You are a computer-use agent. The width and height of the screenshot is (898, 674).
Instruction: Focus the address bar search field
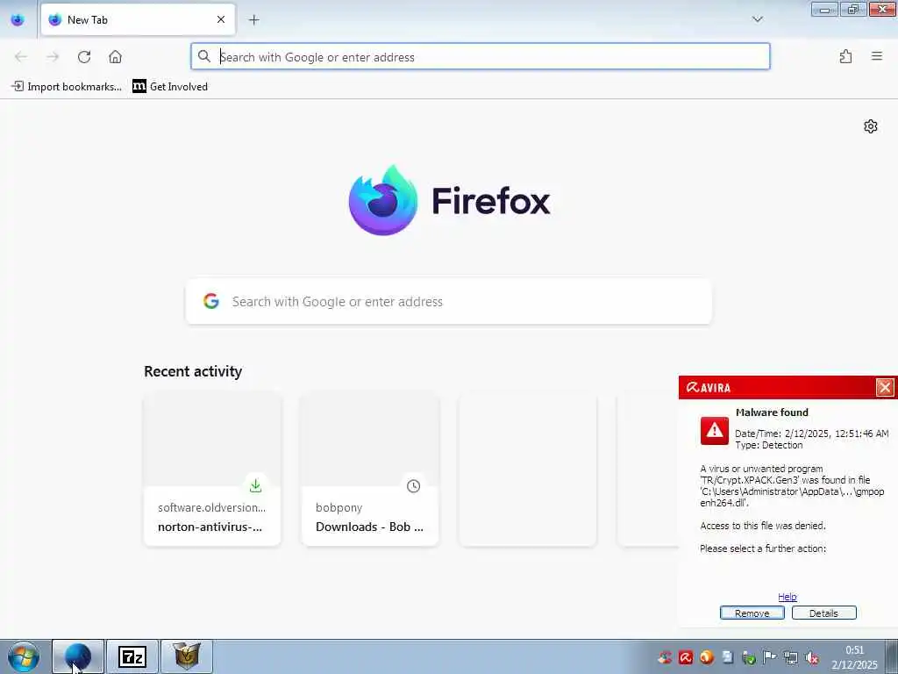coord(480,57)
